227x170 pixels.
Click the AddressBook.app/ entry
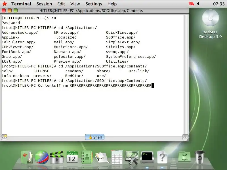coord(20,33)
